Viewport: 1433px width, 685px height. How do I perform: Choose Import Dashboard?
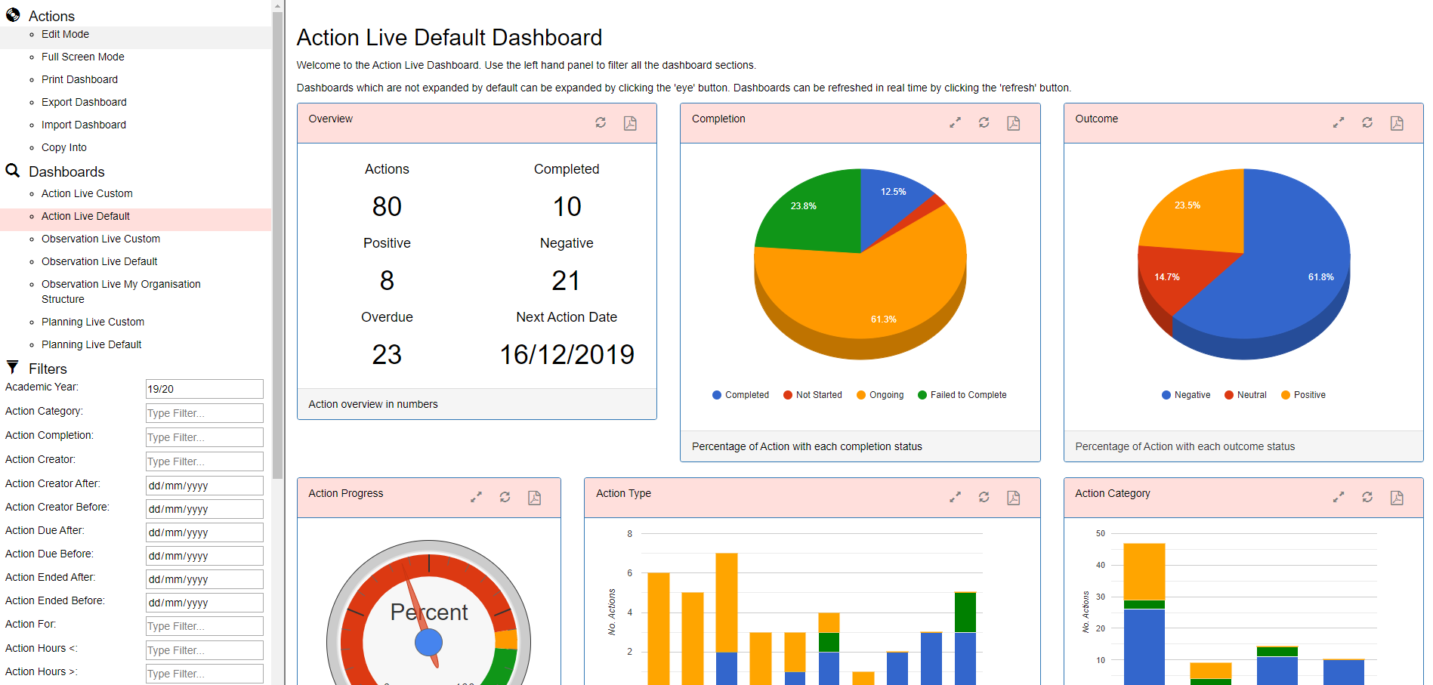point(84,125)
